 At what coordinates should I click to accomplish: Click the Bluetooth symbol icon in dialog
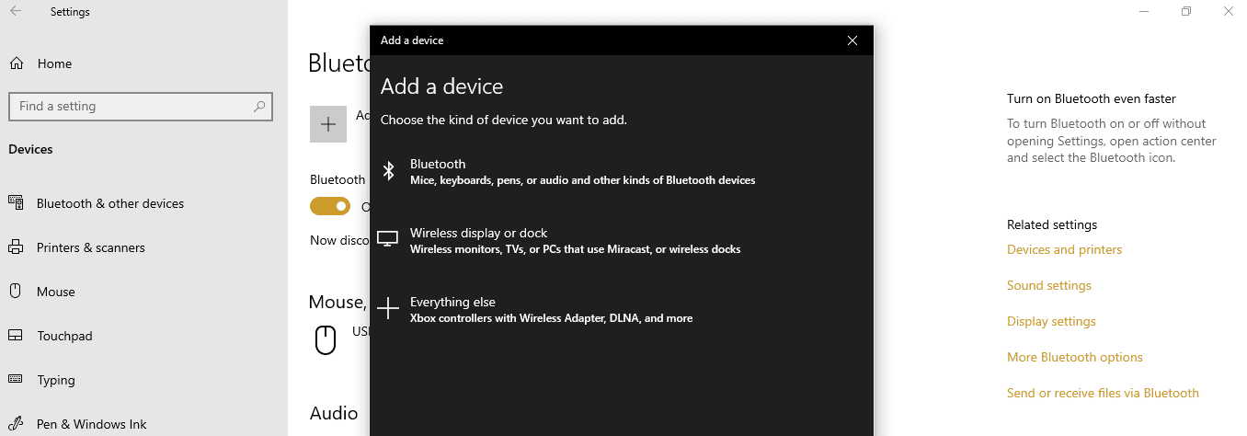pos(389,171)
